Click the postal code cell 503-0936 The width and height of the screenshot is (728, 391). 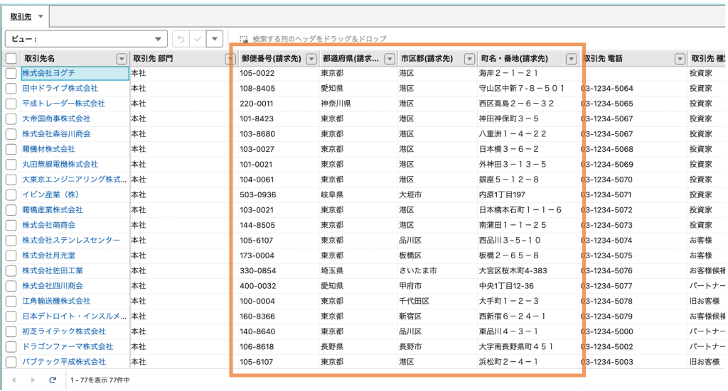tap(257, 194)
